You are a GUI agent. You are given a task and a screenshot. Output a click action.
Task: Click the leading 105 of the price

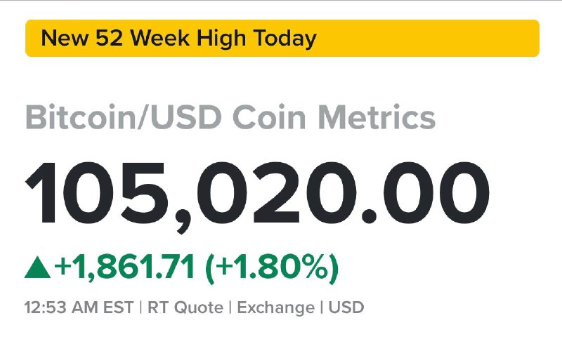coord(96,194)
